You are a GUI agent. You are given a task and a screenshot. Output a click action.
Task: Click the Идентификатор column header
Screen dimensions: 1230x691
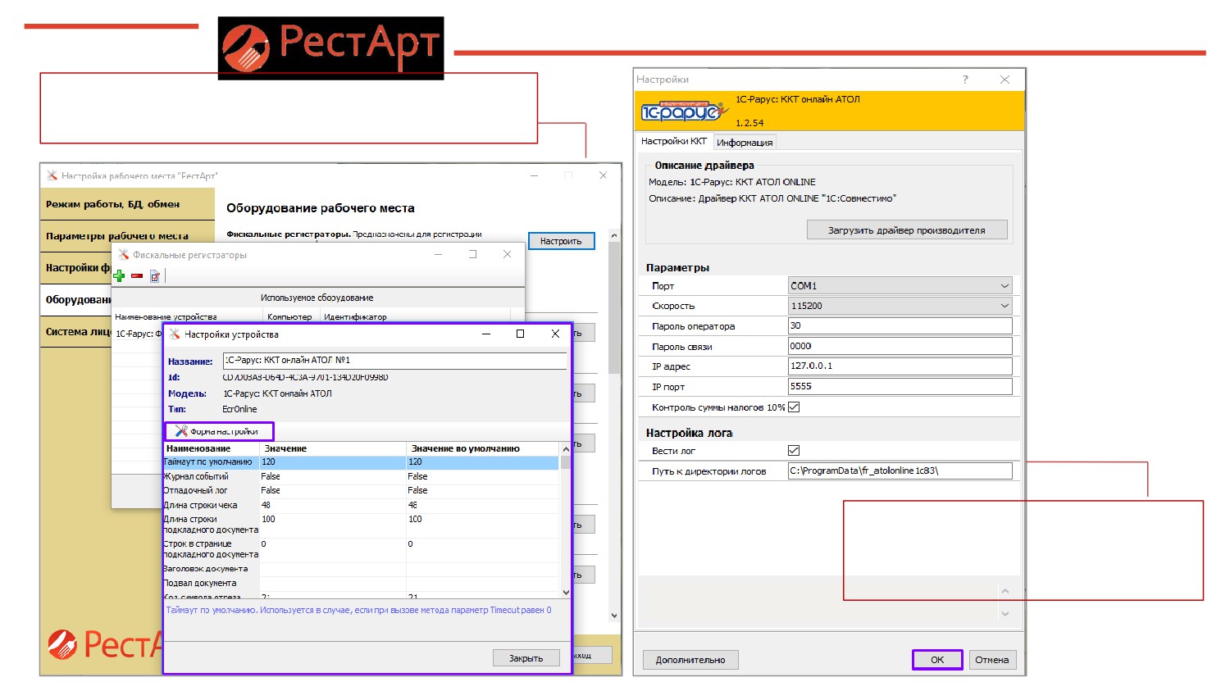pos(415,316)
